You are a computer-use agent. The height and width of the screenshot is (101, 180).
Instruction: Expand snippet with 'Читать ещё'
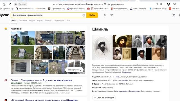[65, 93]
